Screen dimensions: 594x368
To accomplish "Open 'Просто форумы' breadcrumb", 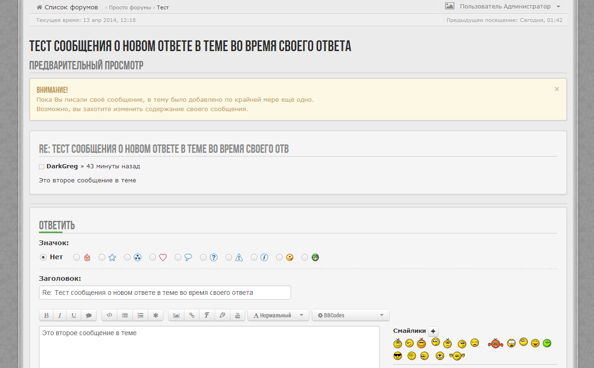I will click(x=130, y=8).
